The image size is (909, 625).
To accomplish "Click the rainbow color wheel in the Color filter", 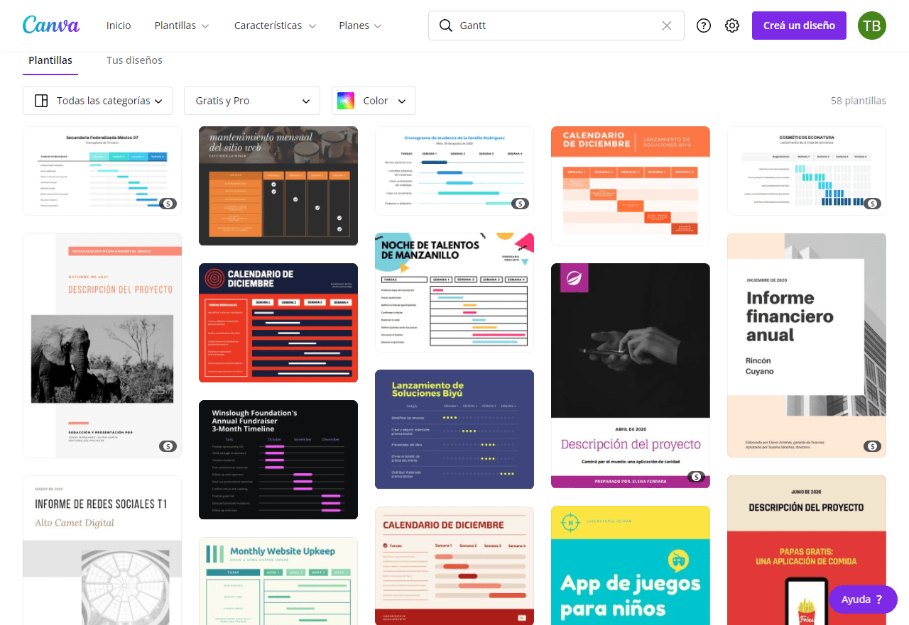I will point(346,100).
